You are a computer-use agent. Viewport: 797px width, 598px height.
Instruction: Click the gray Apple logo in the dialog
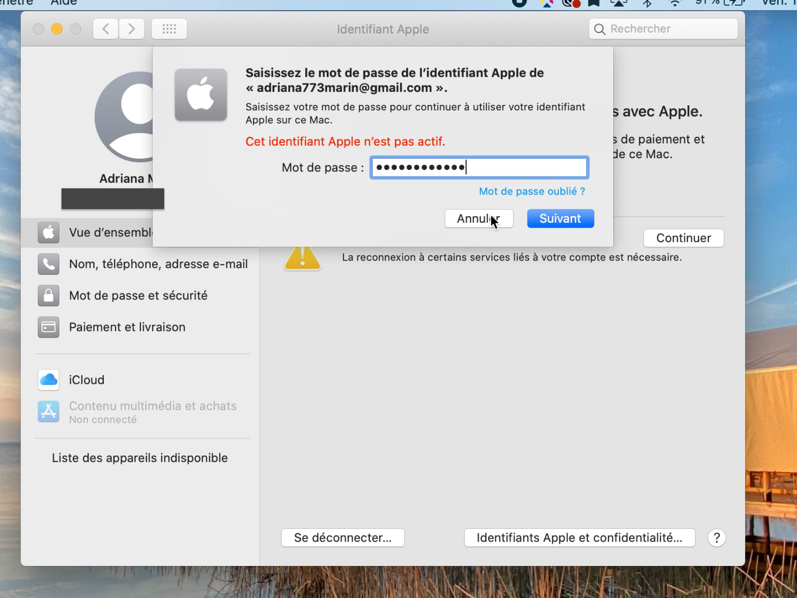pyautogui.click(x=201, y=95)
